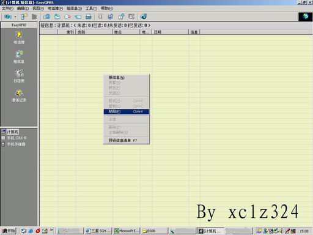Select 手机存储器 in the storage tree
313x235 pixels.
click(x=16, y=144)
